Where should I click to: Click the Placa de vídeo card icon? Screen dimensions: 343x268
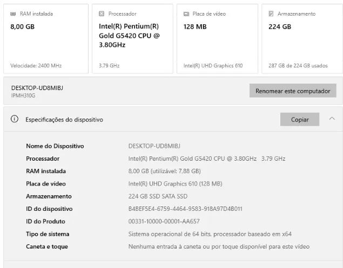(x=186, y=14)
